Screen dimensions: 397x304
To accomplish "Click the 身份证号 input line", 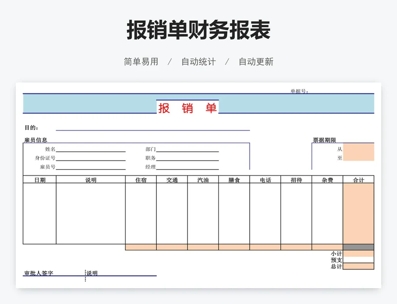I will point(91,158).
